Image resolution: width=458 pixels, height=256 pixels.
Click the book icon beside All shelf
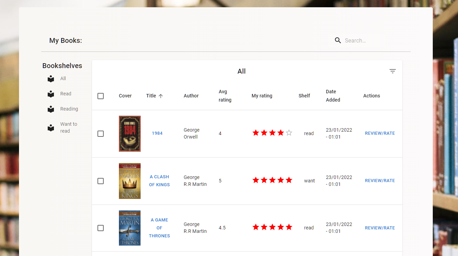coord(51,79)
